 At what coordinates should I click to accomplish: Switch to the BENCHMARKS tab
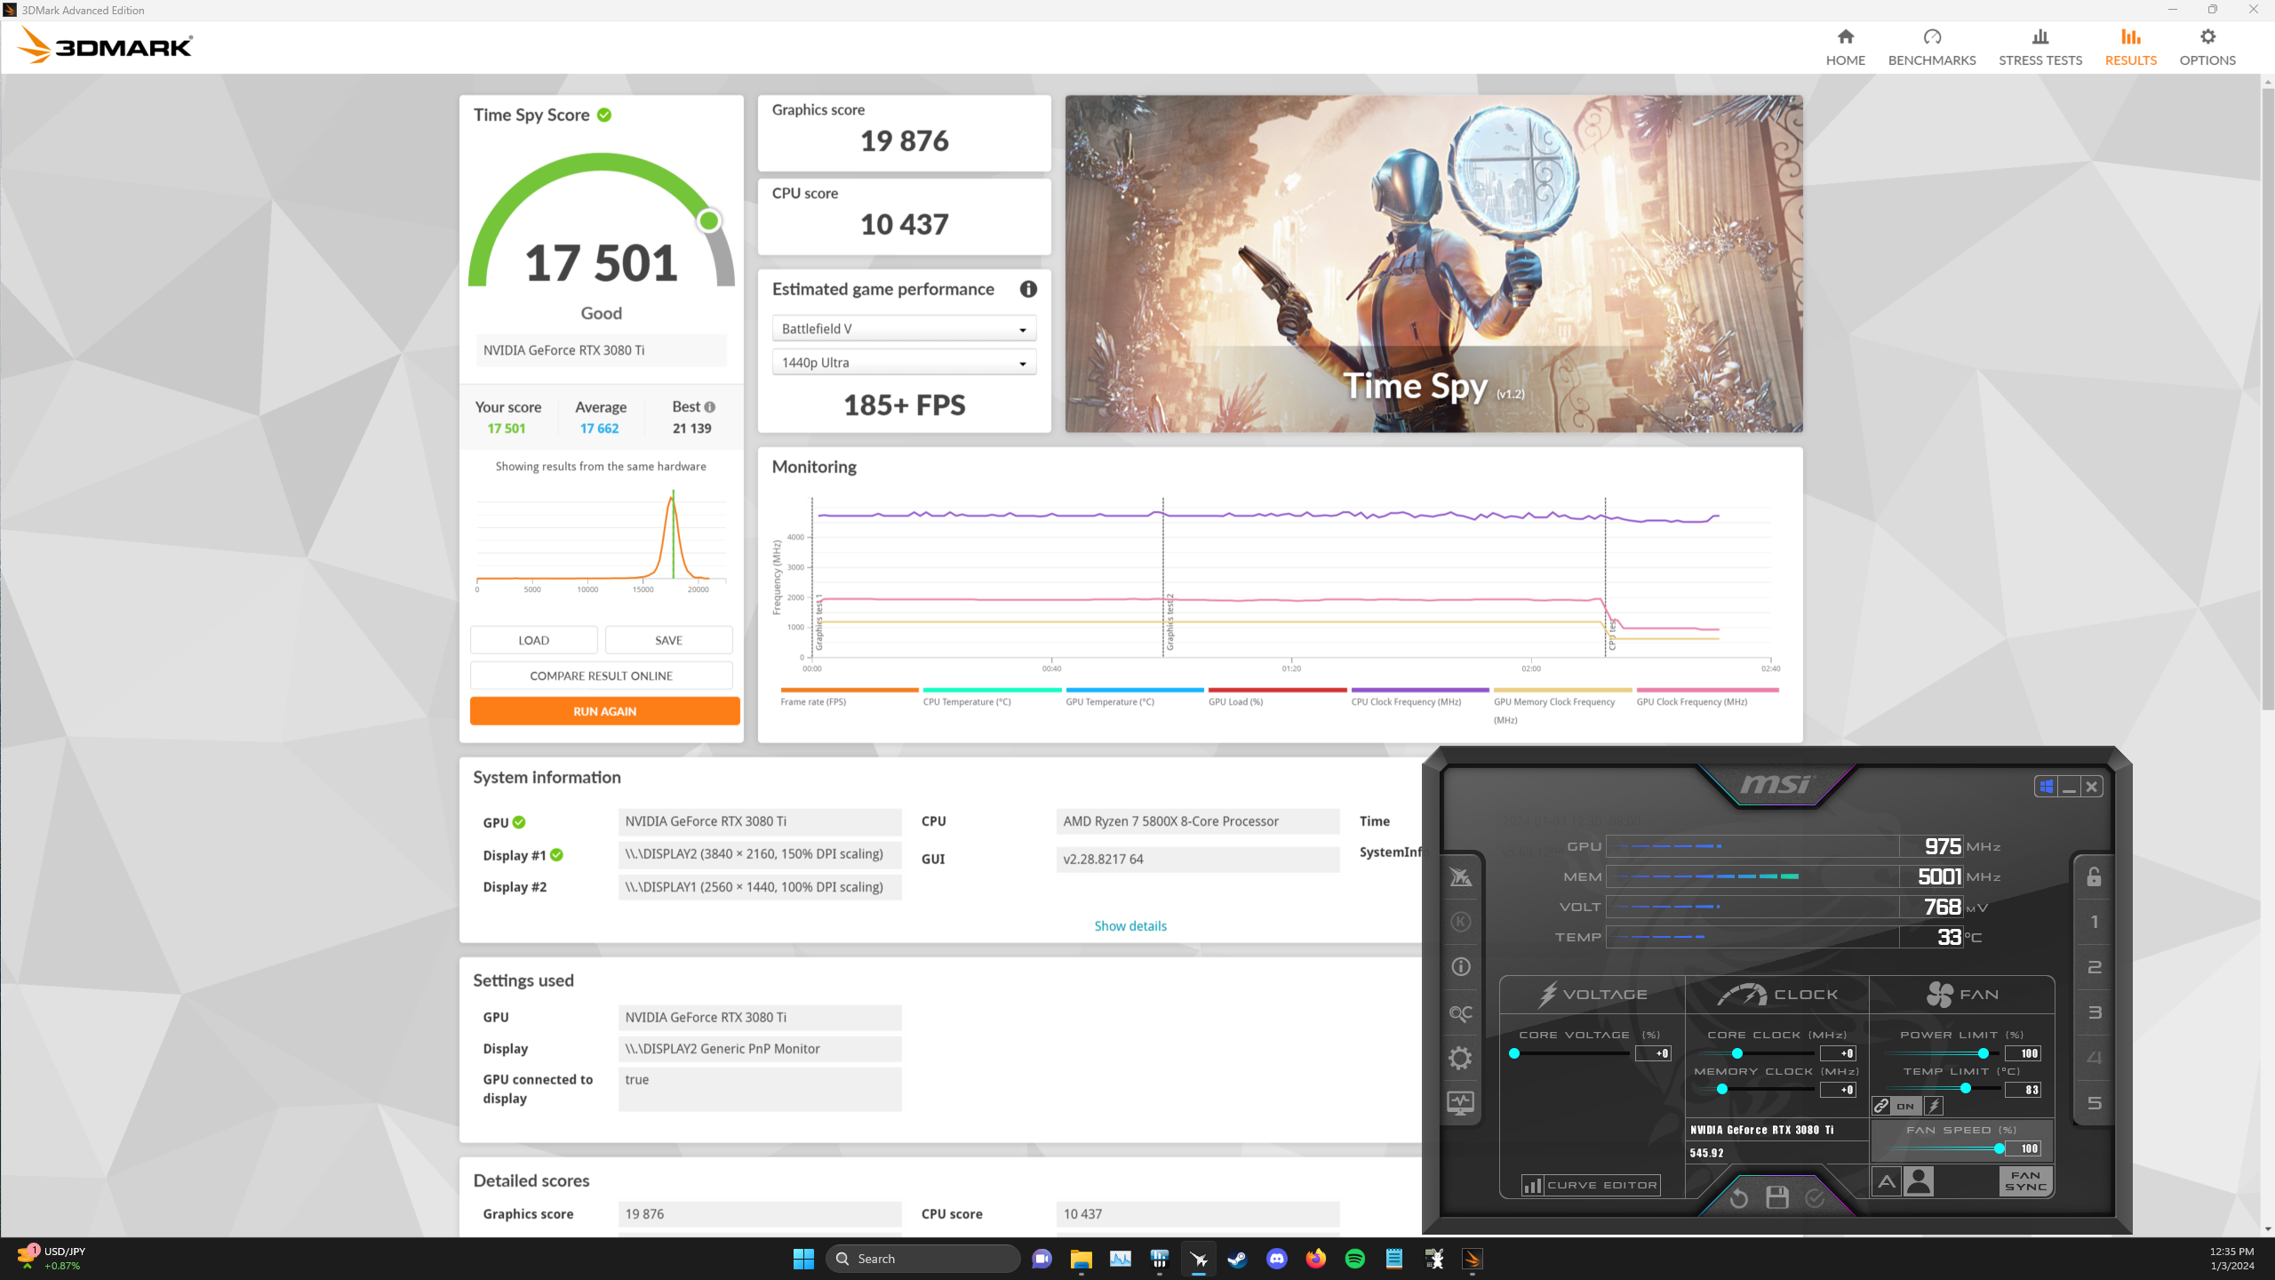point(1932,46)
